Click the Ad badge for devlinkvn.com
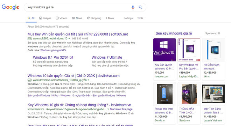Screen dimensions: 231x126 (x=29, y=80)
